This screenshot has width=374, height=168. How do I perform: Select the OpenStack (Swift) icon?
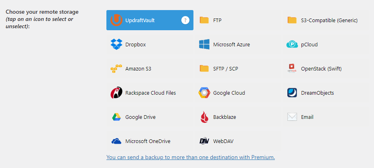[x=292, y=68]
